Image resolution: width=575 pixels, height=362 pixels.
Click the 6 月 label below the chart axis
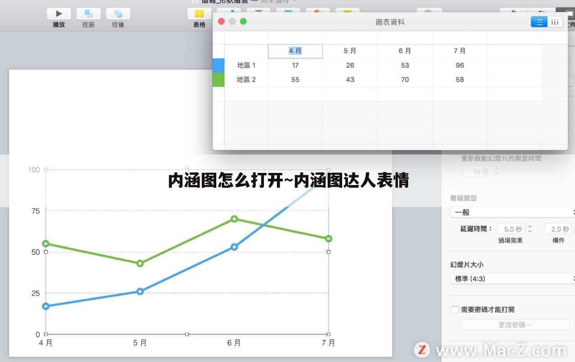pyautogui.click(x=234, y=343)
